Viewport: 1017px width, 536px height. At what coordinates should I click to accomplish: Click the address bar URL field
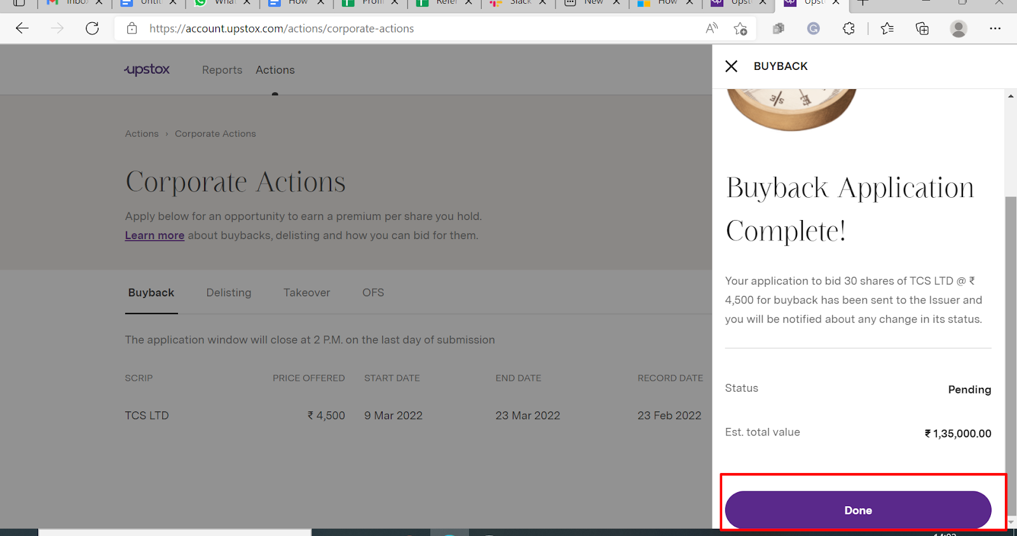click(381, 29)
